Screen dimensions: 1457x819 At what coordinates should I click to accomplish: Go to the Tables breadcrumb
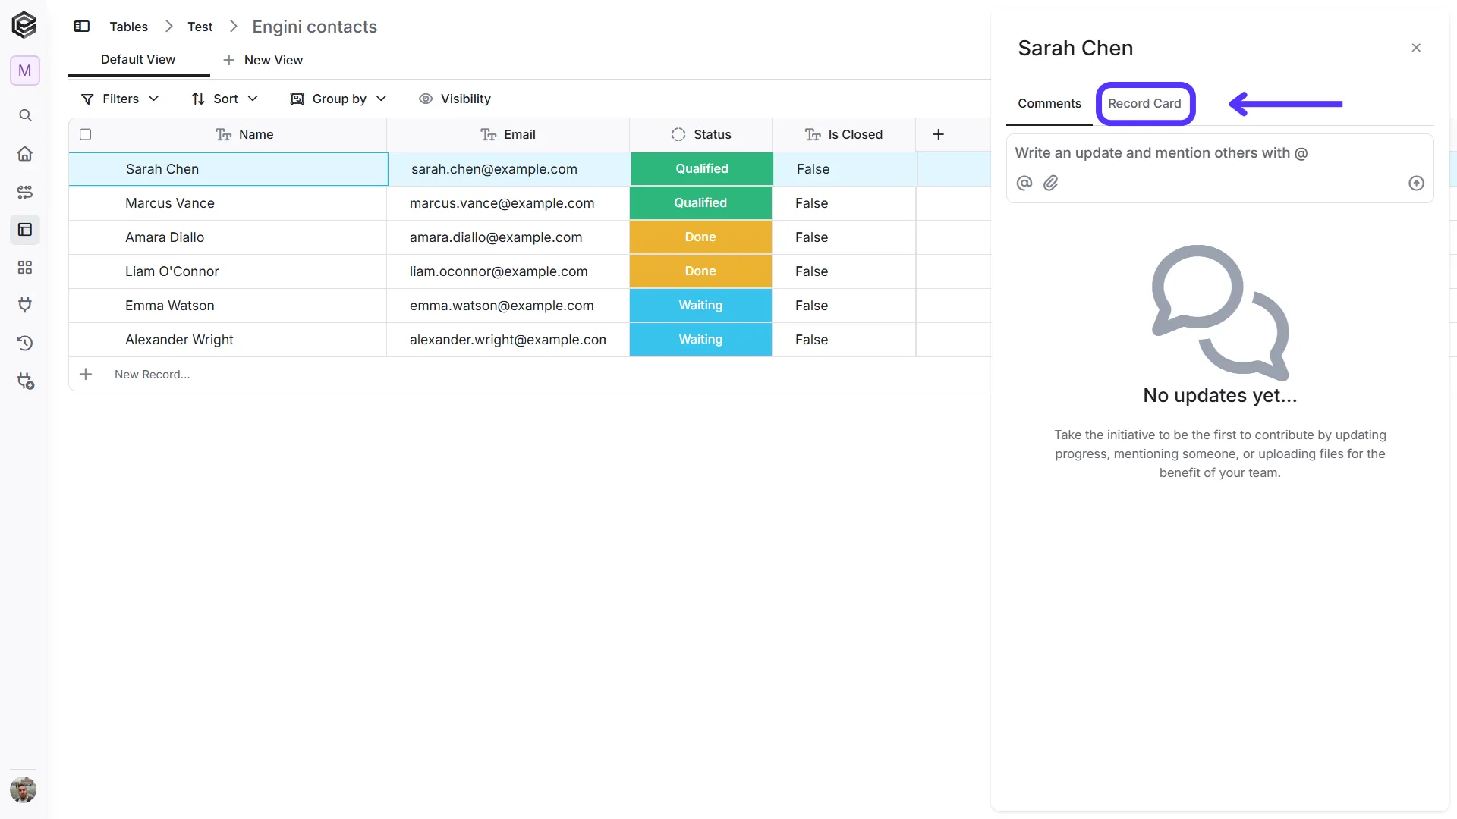point(129,27)
